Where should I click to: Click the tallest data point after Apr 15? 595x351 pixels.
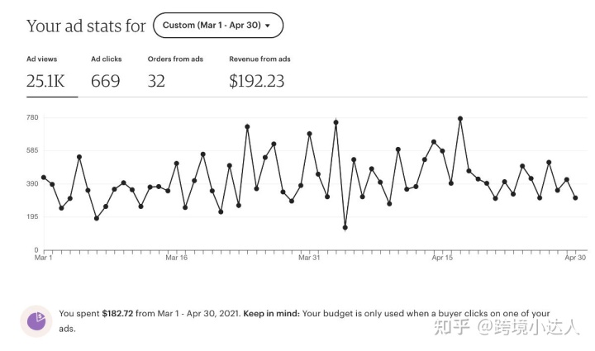[x=460, y=119]
